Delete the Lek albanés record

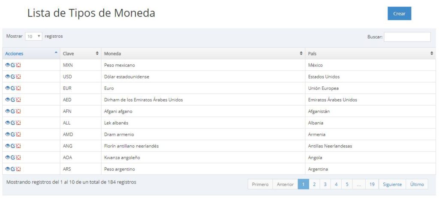click(x=18, y=123)
